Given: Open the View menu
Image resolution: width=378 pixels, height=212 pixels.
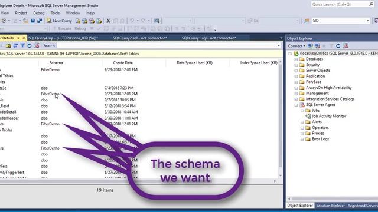Looking at the screenshot, I should click(x=5, y=13).
